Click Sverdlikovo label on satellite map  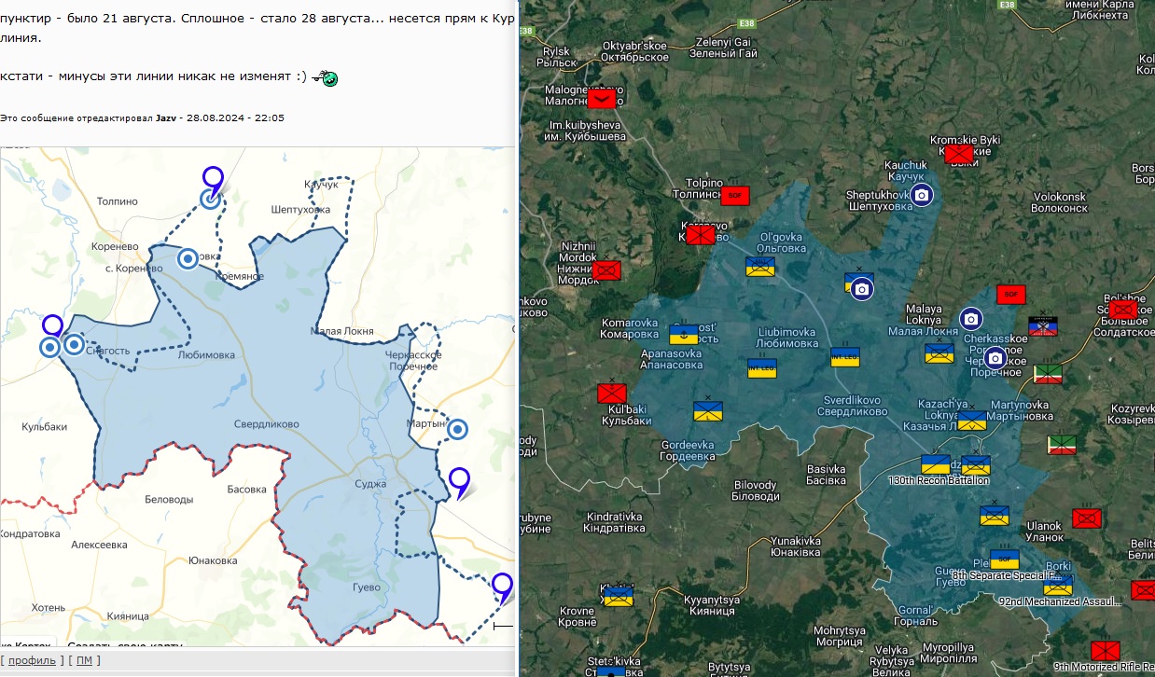tap(852, 406)
